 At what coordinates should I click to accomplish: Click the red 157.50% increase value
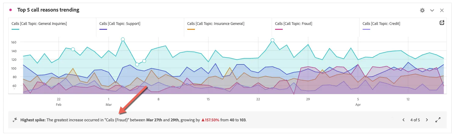pos(210,120)
